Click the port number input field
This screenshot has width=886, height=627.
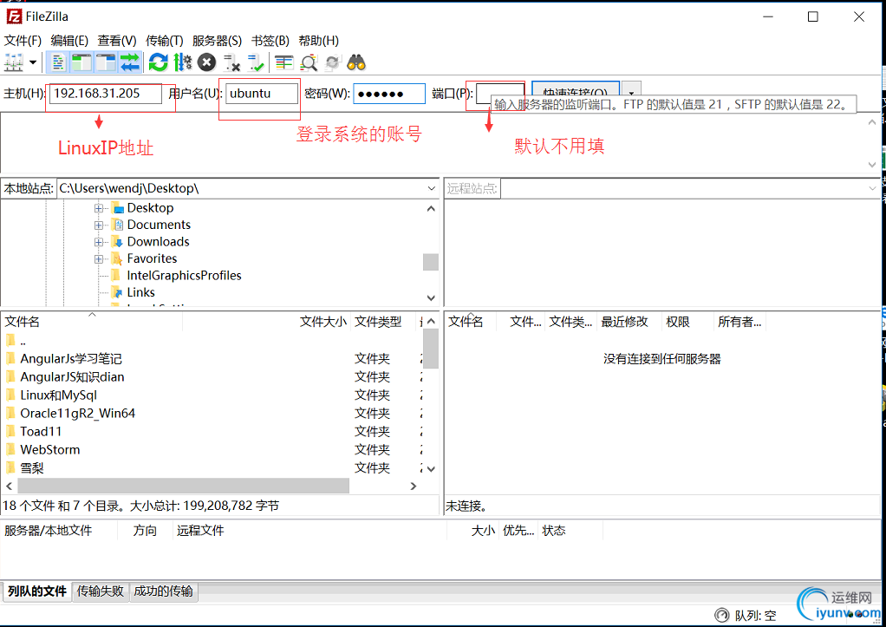click(x=499, y=92)
